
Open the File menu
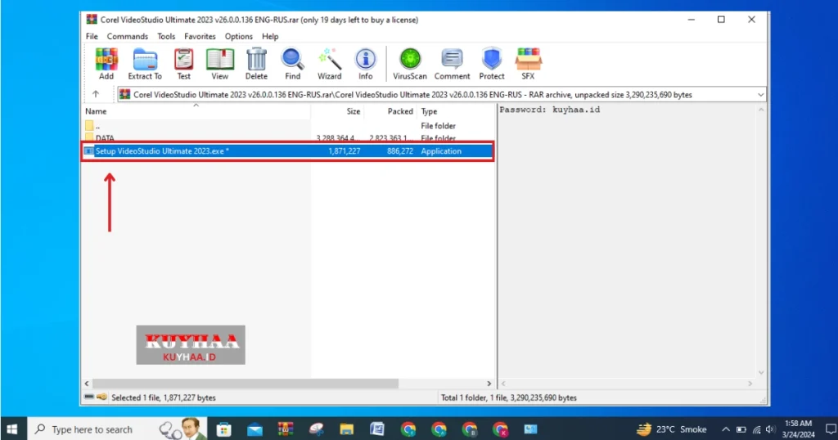point(92,36)
